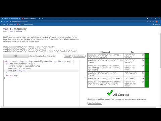Close the second browser tab
This screenshot has width=161, height=121.
click(x=40, y=18)
